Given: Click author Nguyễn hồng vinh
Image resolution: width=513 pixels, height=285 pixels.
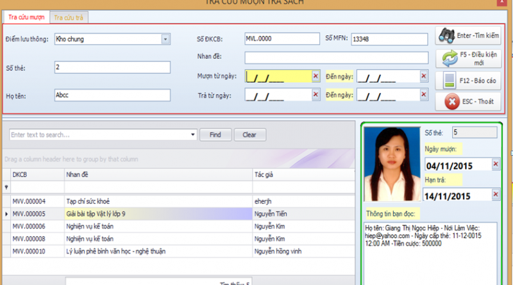Looking at the screenshot, I should click(278, 251).
